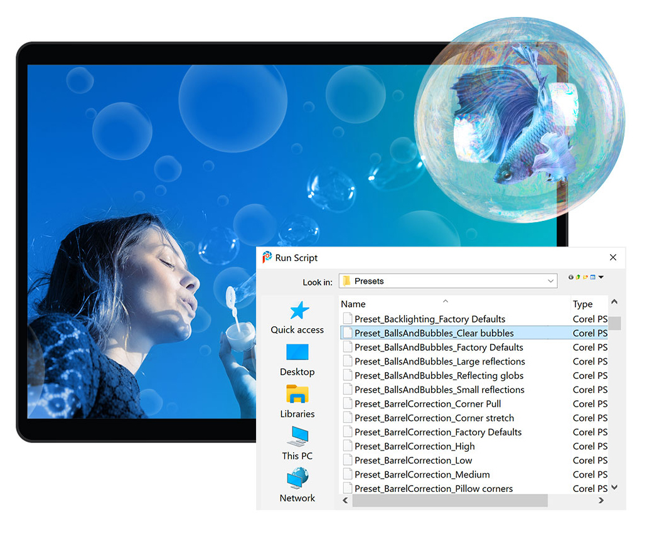Choose Preset_BallsAndBubbles_Factory Defaults script
The width and height of the screenshot is (647, 534).
point(475,348)
